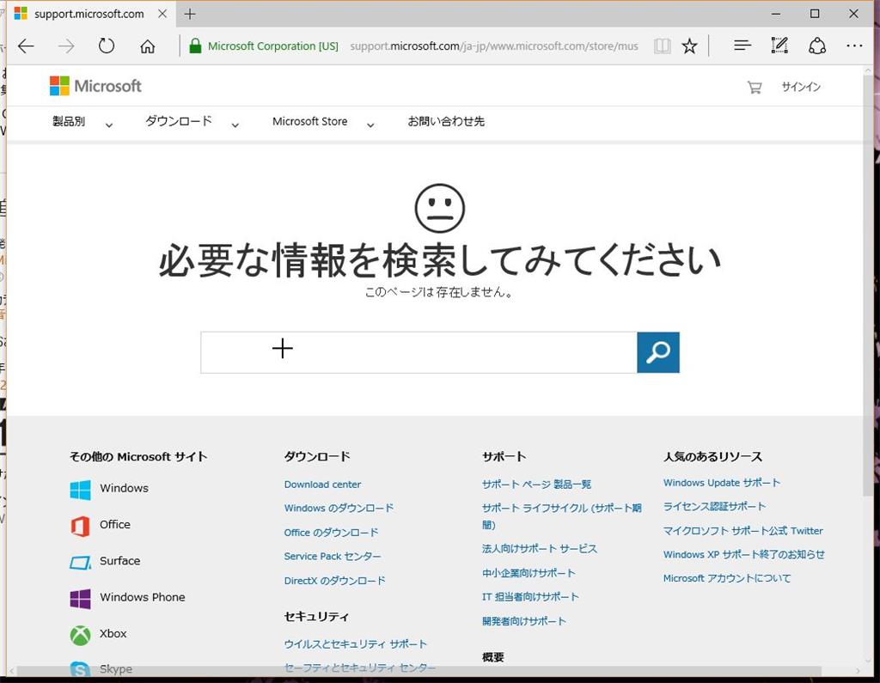Image resolution: width=880 pixels, height=683 pixels.
Task: Open マイクロソフト サポート公式 Twitter link
Action: [743, 530]
